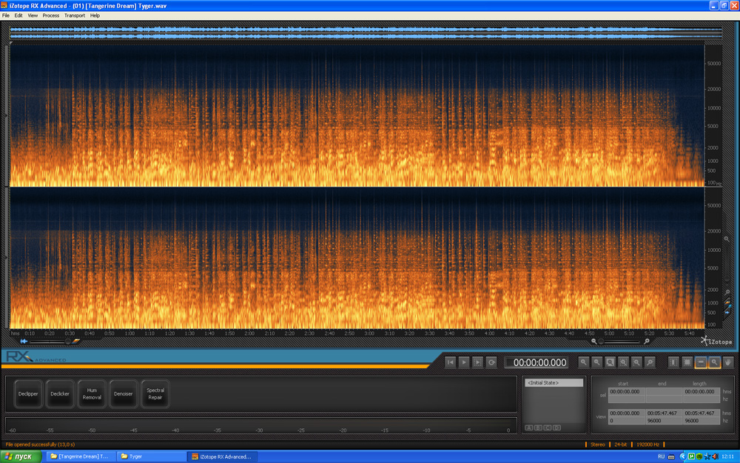
Task: Open the Hum Removal module
Action: point(92,393)
